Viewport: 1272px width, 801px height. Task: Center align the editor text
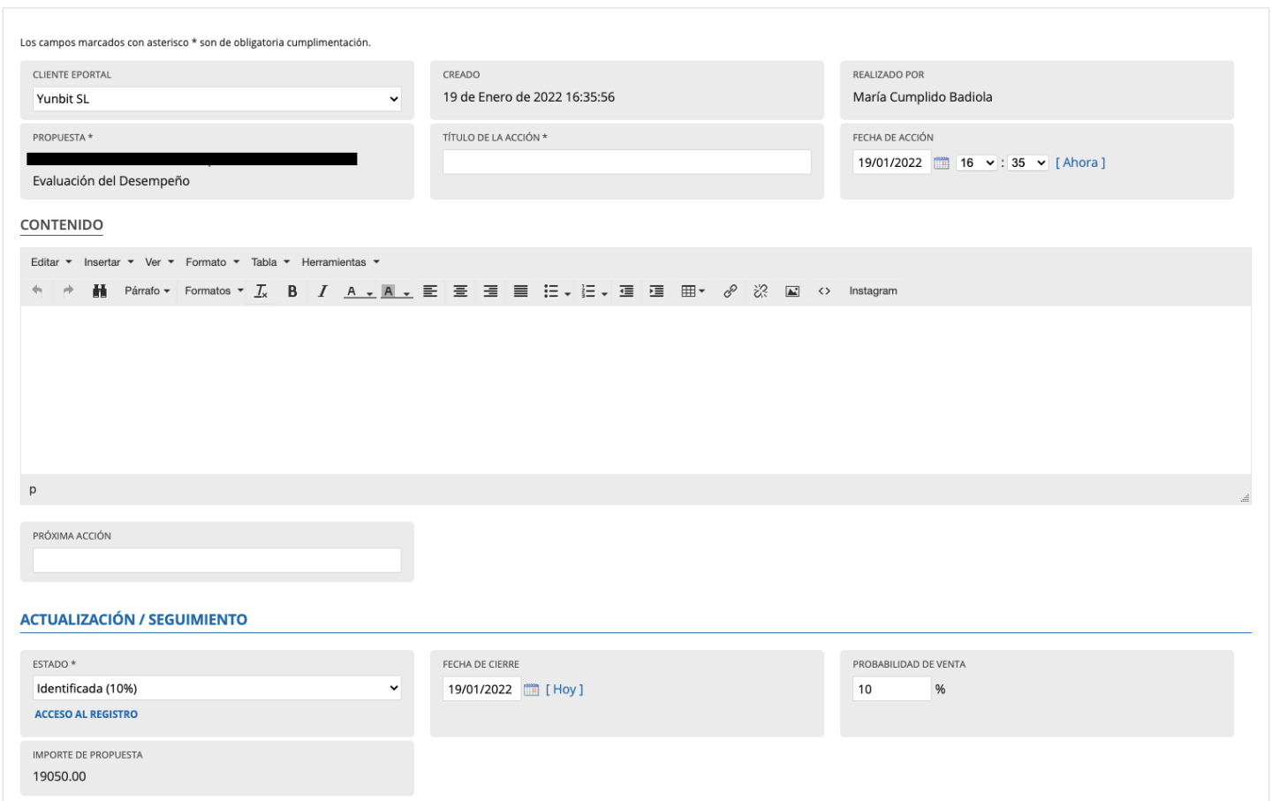tap(460, 291)
